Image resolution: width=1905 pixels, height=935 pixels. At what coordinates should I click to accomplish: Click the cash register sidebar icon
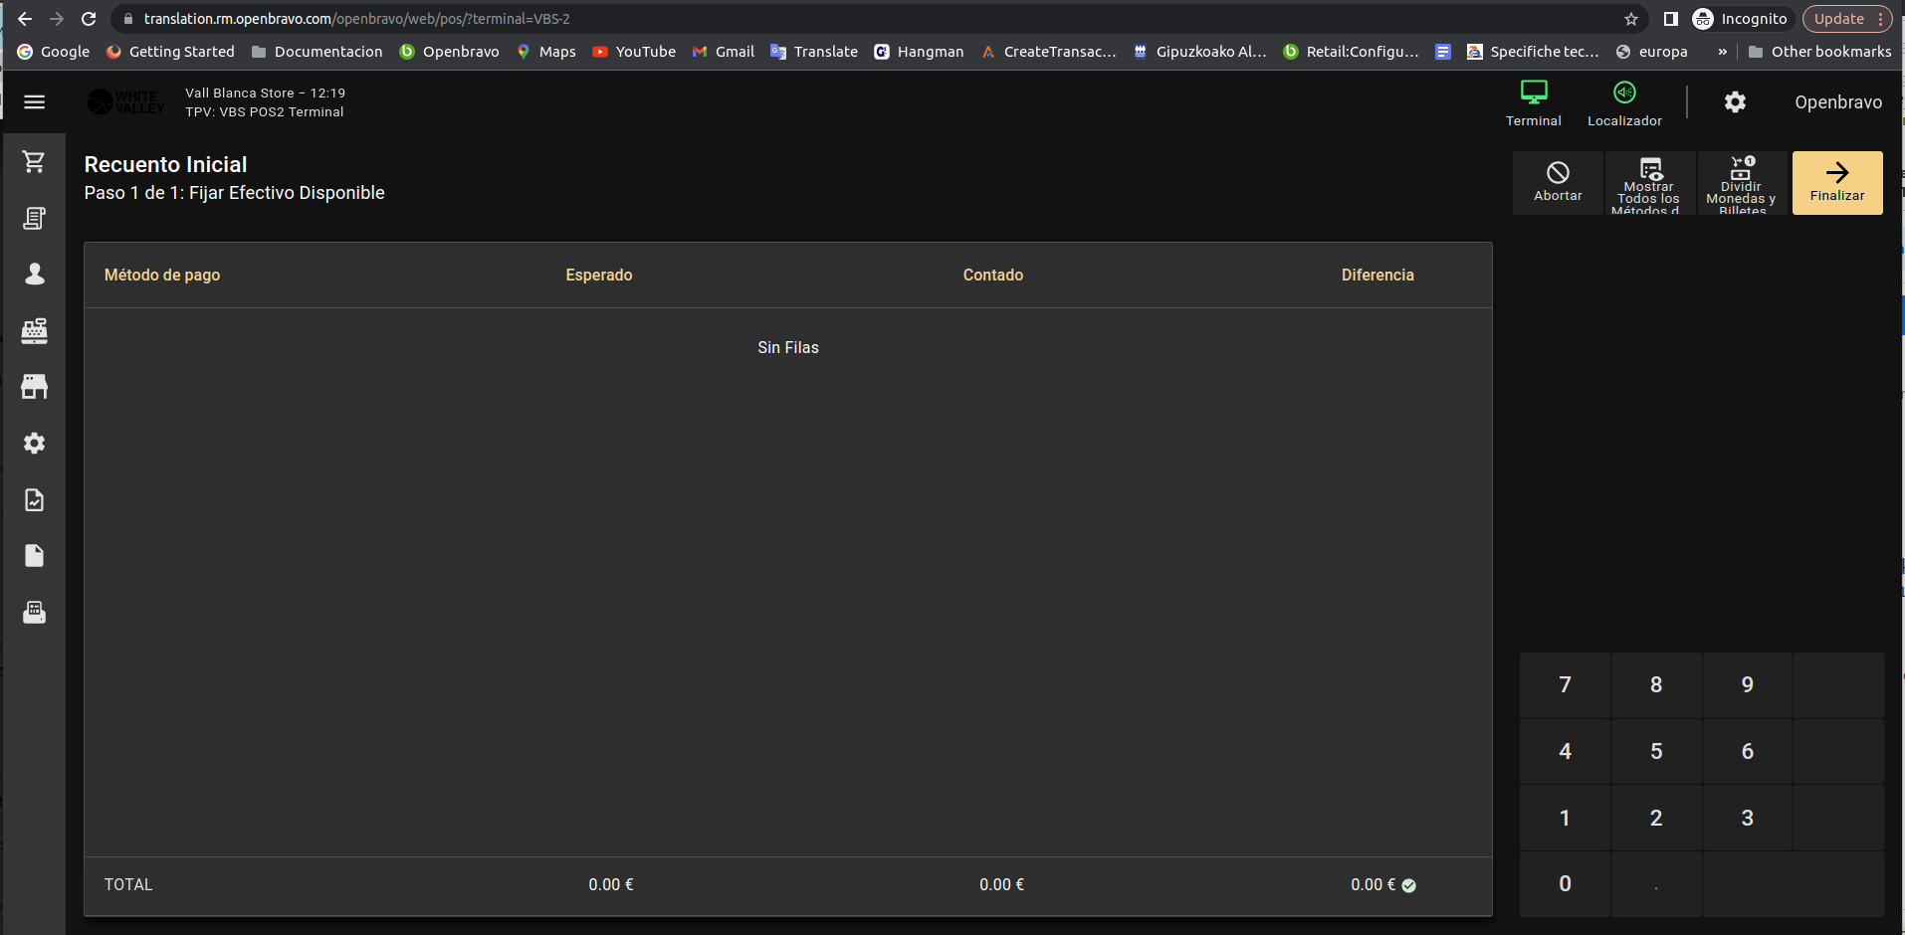[x=34, y=330]
